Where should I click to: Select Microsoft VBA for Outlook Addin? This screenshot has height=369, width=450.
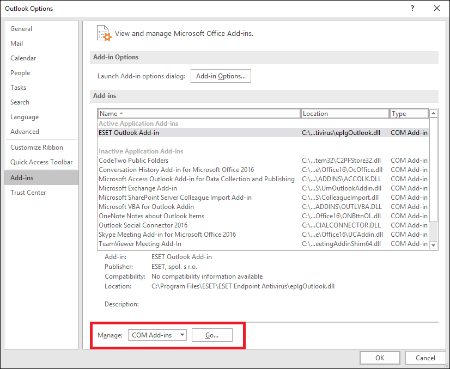click(x=263, y=207)
